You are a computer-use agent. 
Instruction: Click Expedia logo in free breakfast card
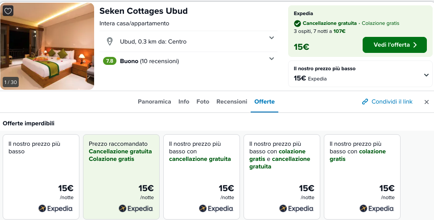tap(376, 208)
